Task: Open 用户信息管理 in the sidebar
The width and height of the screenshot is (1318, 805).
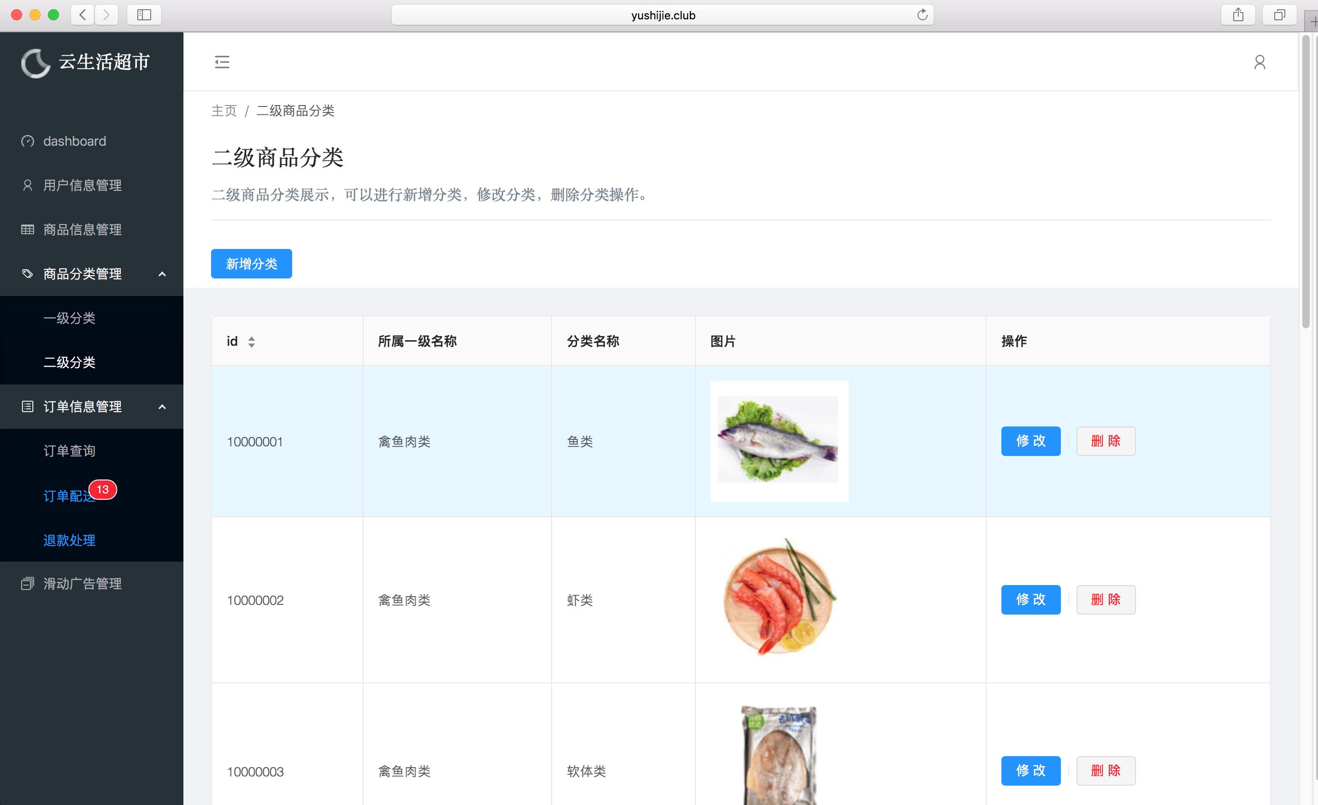Action: [82, 185]
